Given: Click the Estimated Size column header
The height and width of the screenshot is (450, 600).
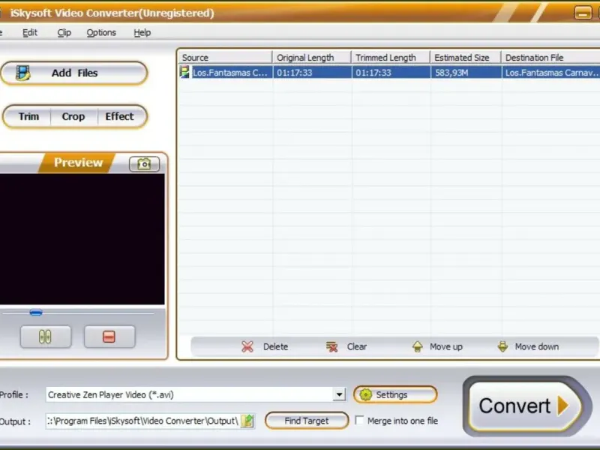Looking at the screenshot, I should (466, 58).
